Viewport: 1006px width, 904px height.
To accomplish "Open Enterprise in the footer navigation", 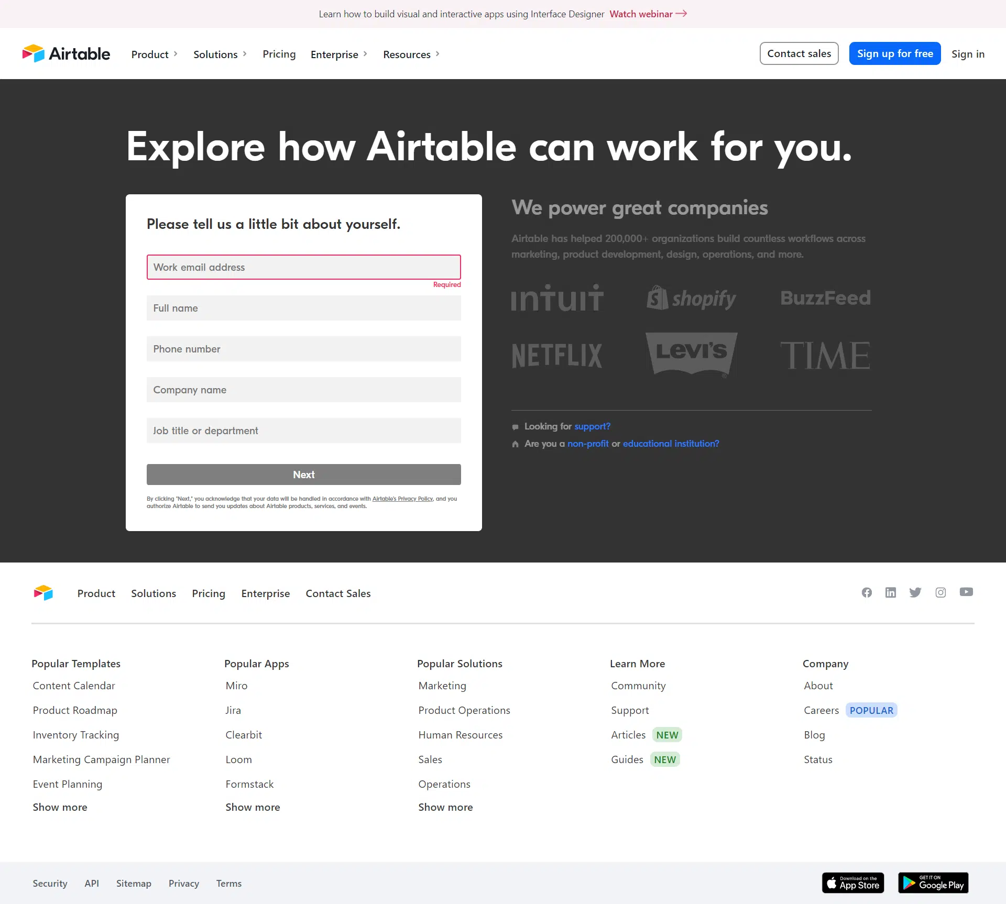I will point(266,593).
